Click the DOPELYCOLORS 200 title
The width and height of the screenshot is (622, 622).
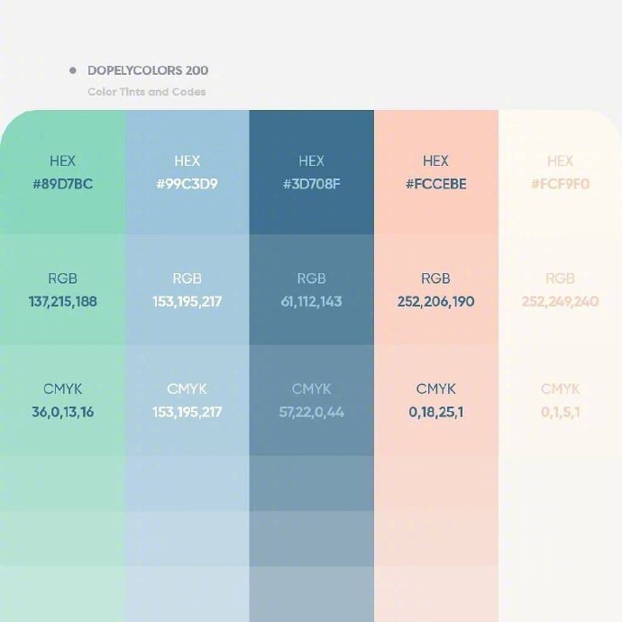[x=148, y=70]
